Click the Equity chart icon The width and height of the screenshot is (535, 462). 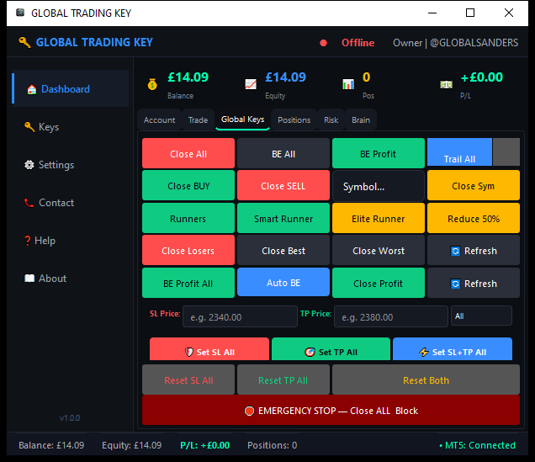(251, 84)
